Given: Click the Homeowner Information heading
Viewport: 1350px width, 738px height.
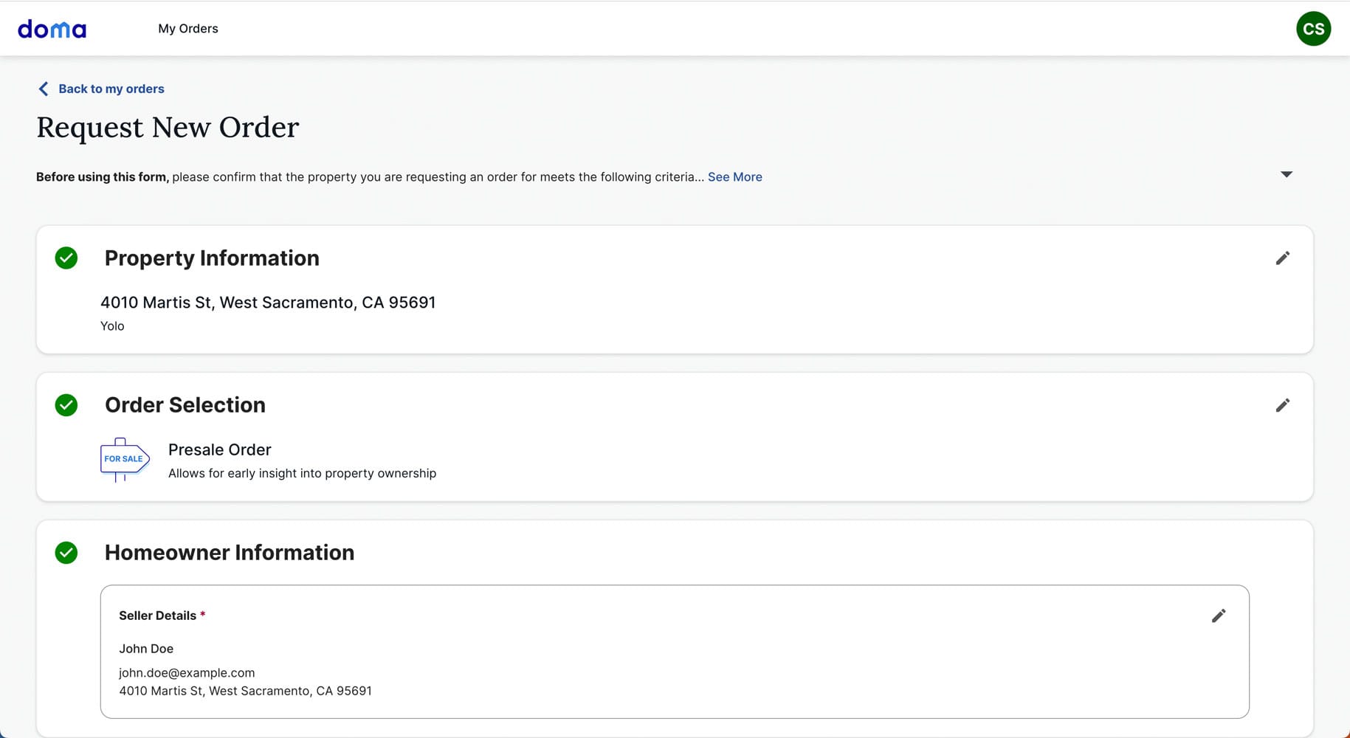Looking at the screenshot, I should click(x=229, y=553).
